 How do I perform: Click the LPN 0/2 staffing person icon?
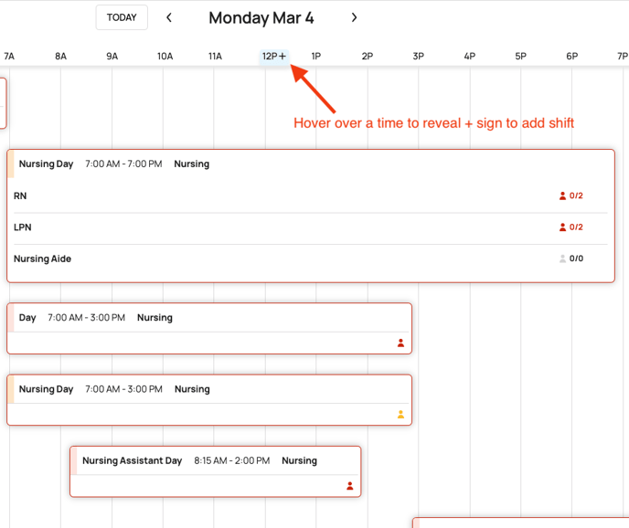[x=562, y=227]
